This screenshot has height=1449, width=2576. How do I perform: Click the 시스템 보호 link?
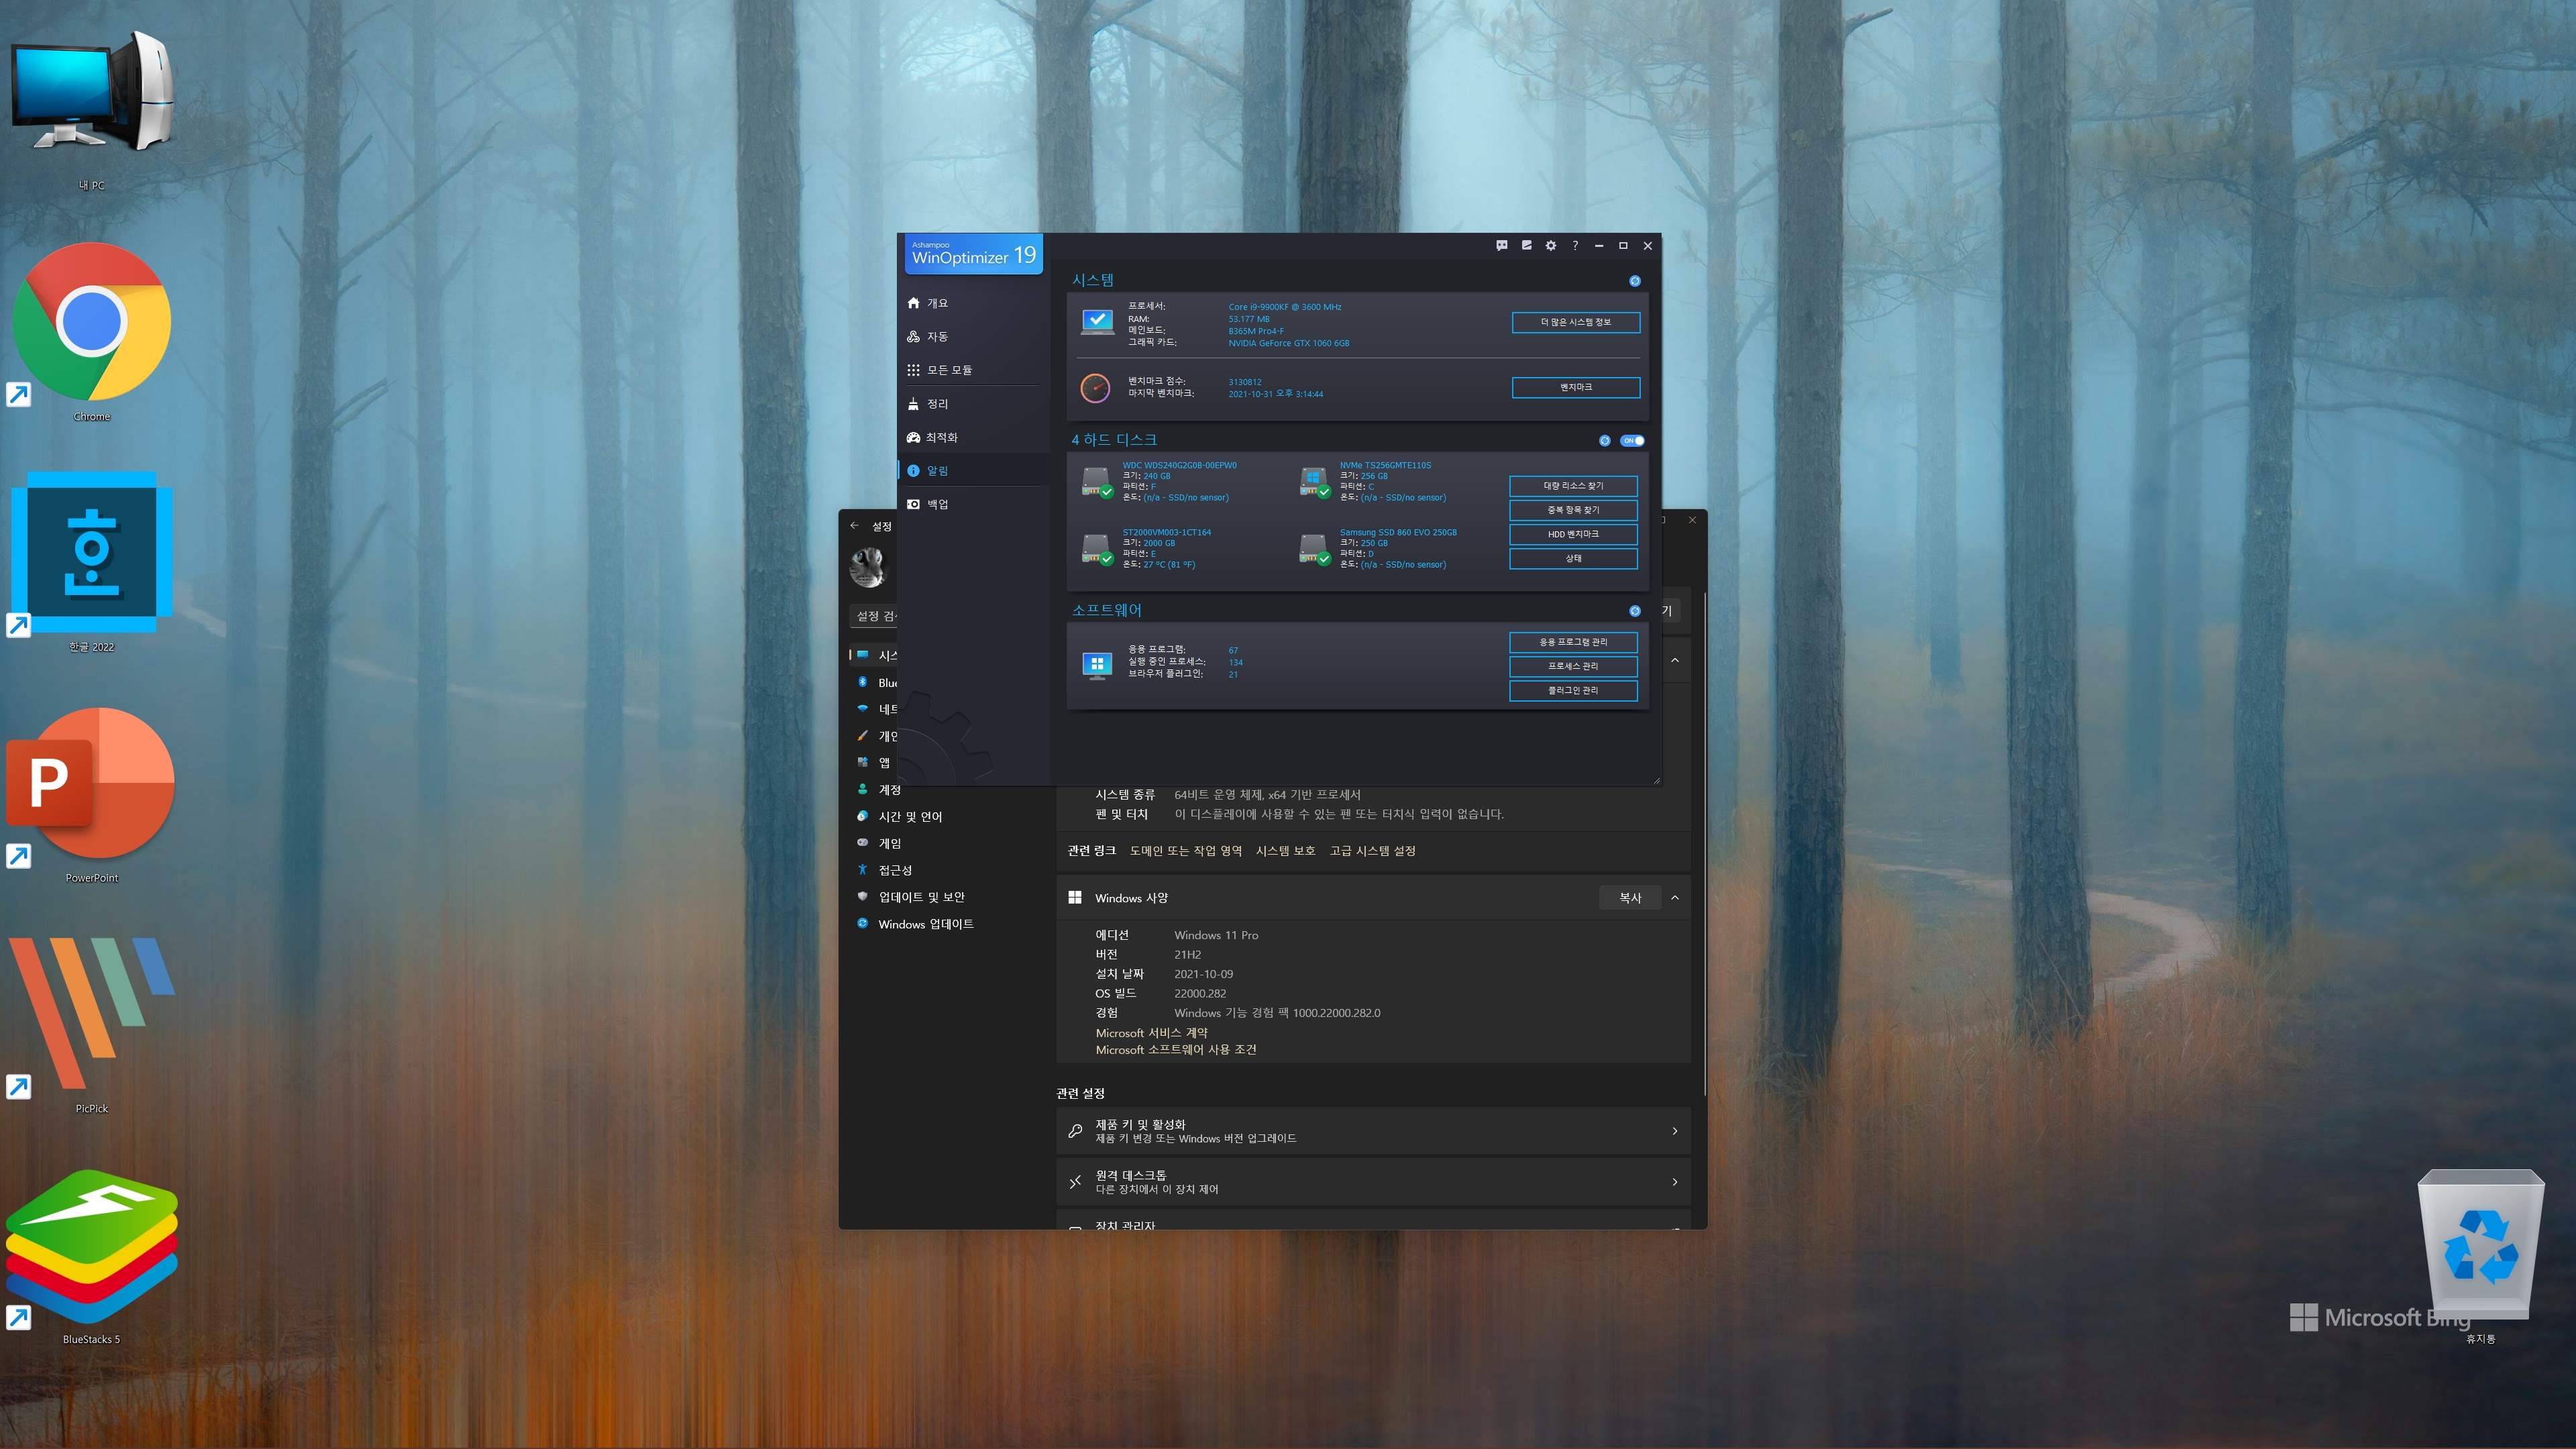pos(1285,851)
